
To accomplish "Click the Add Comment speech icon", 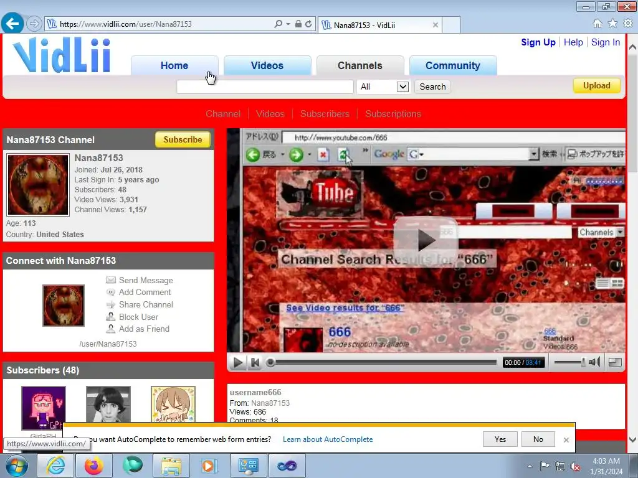I will pos(111,292).
